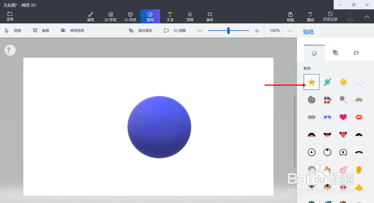Choose the yellow star sticker
Viewport: 374px width, 203px height.
312,82
